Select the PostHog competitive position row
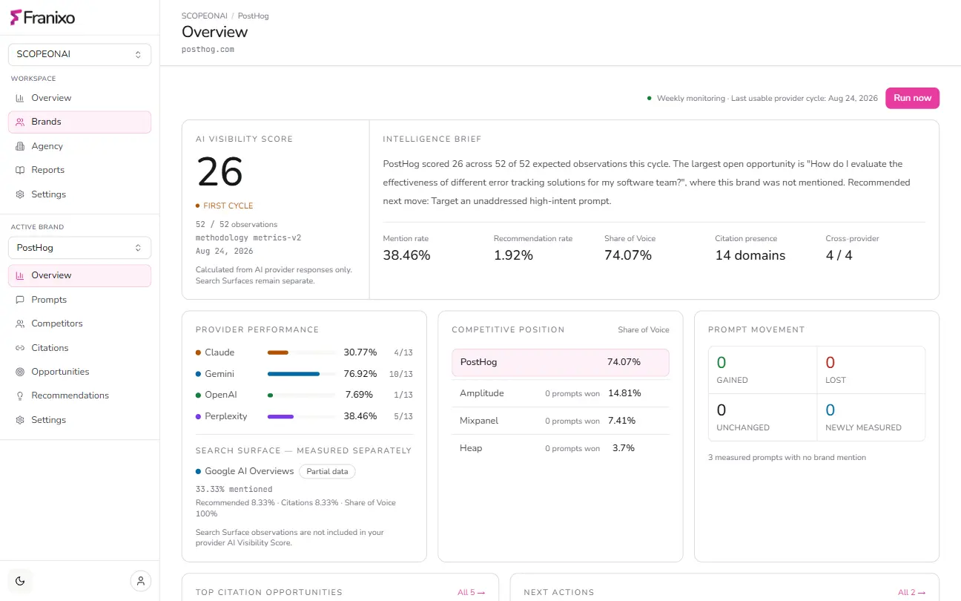Viewport: 961px width, 601px height. 561,362
